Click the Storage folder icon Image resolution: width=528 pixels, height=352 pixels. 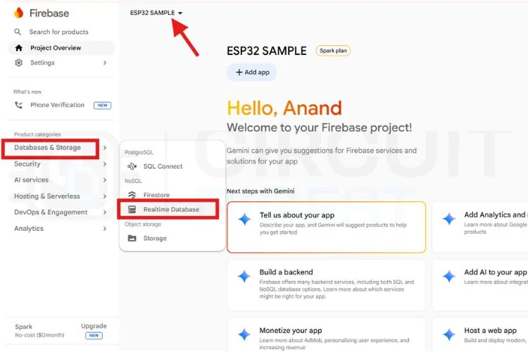(x=132, y=238)
